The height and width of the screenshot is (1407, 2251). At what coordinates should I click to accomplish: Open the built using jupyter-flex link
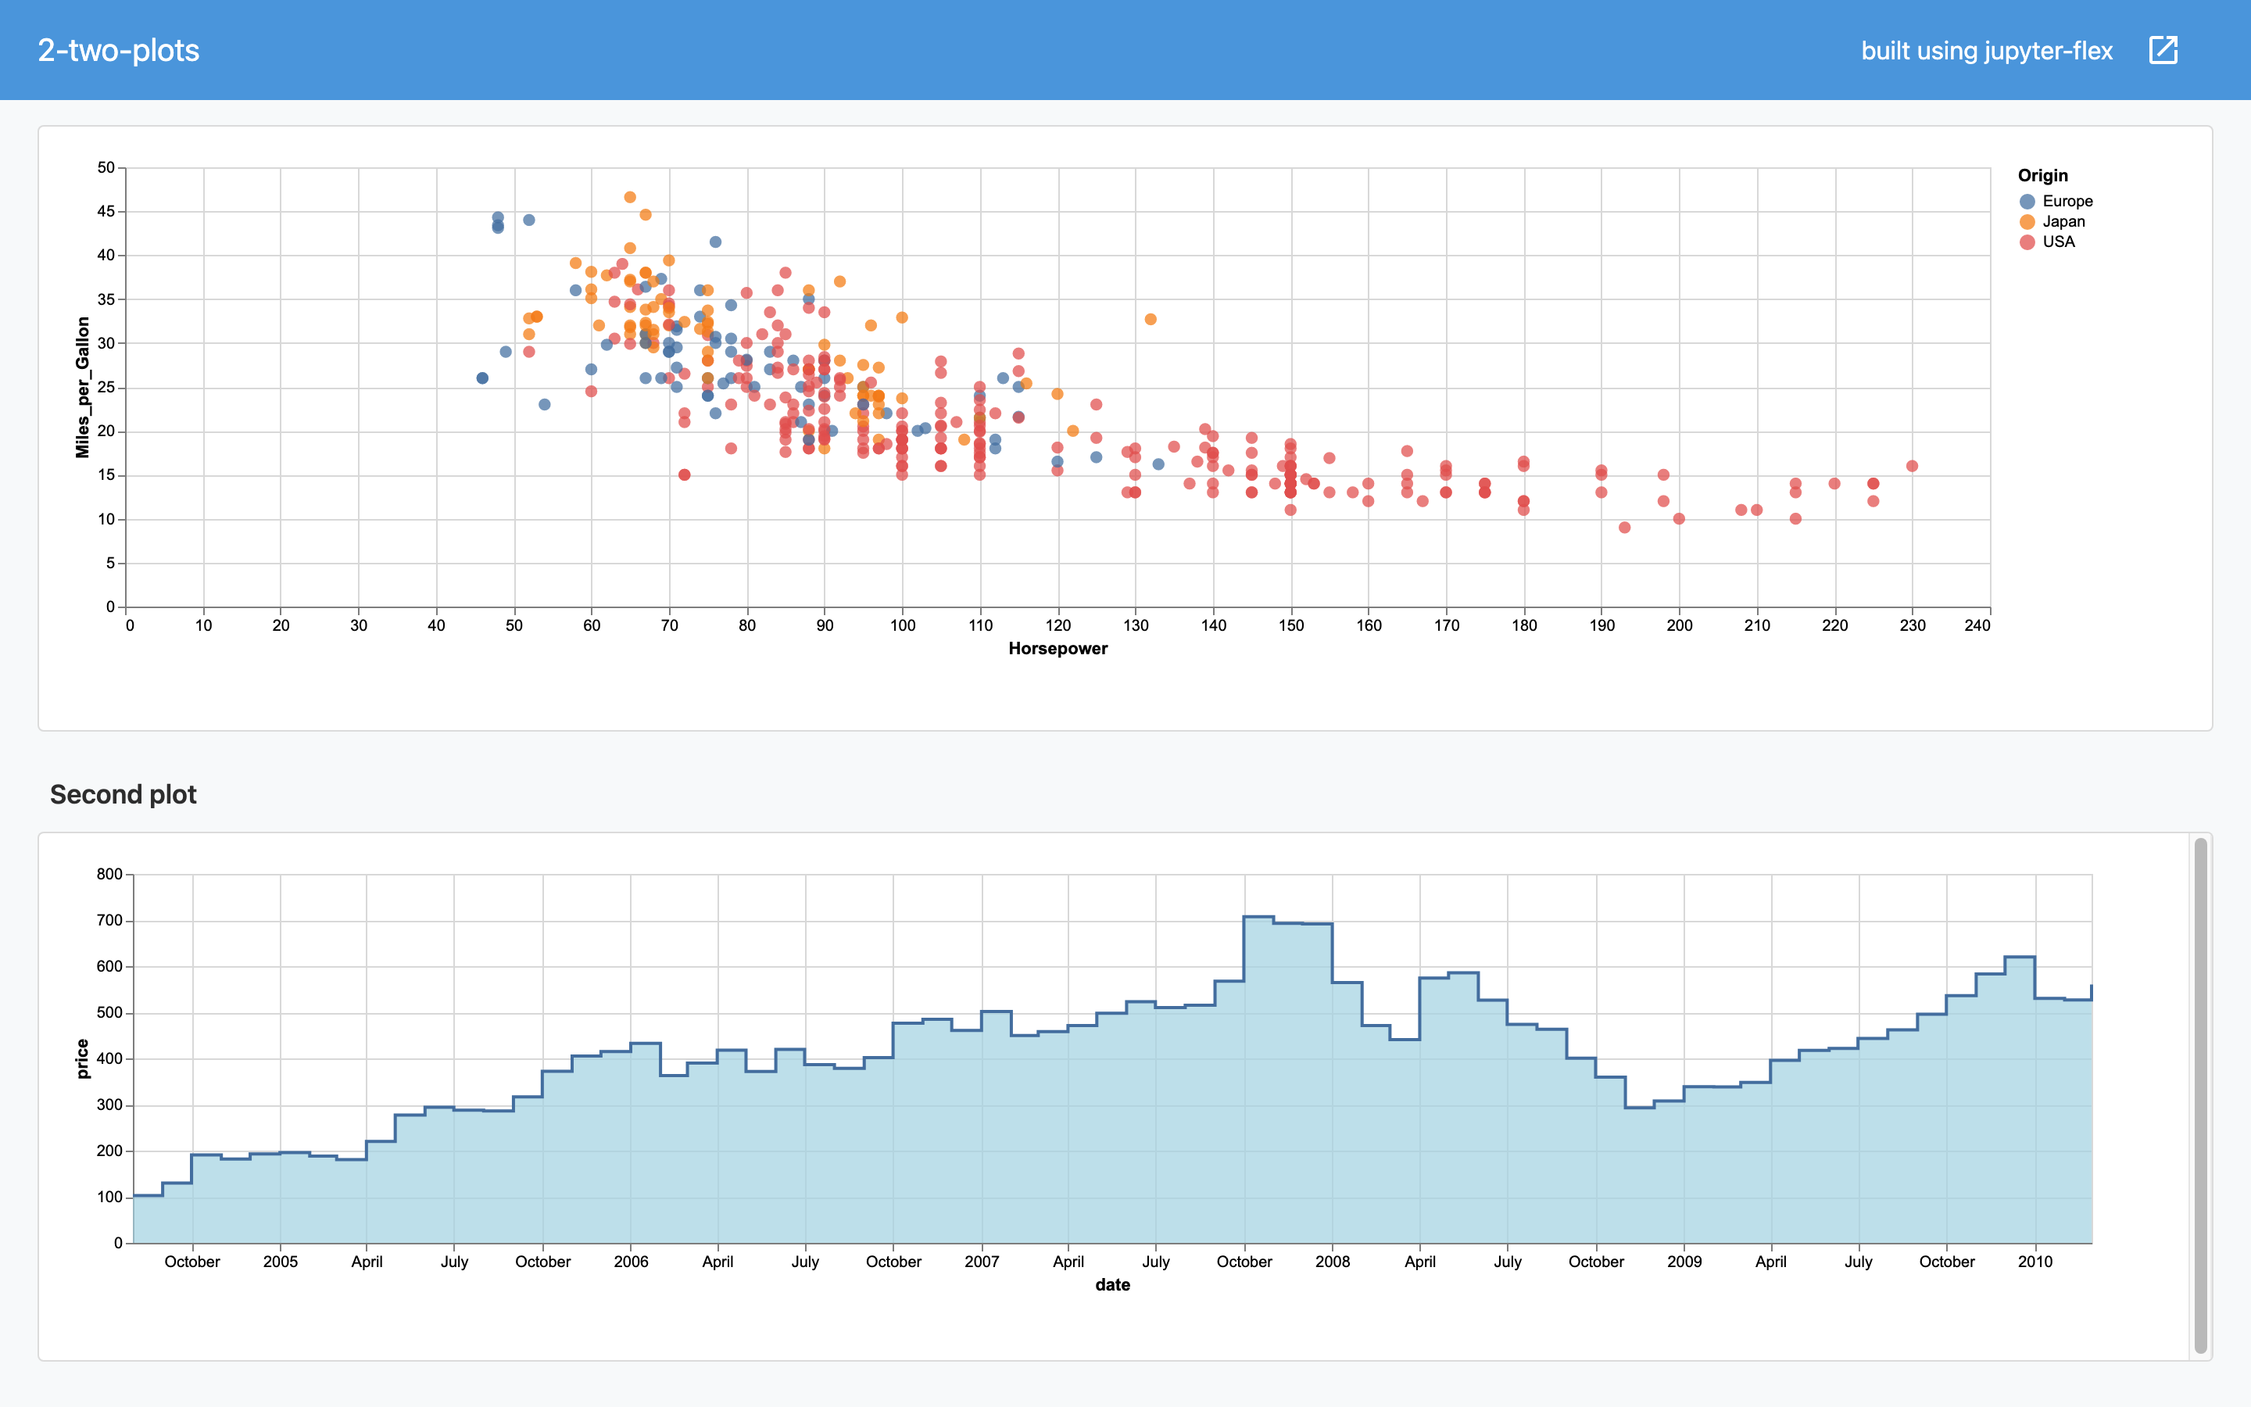point(1986,50)
